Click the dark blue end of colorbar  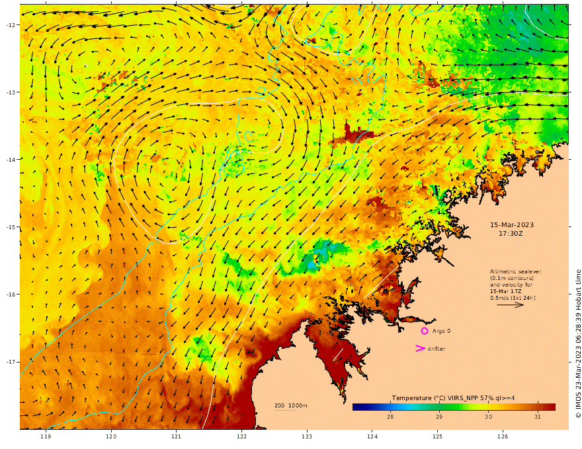click(356, 407)
